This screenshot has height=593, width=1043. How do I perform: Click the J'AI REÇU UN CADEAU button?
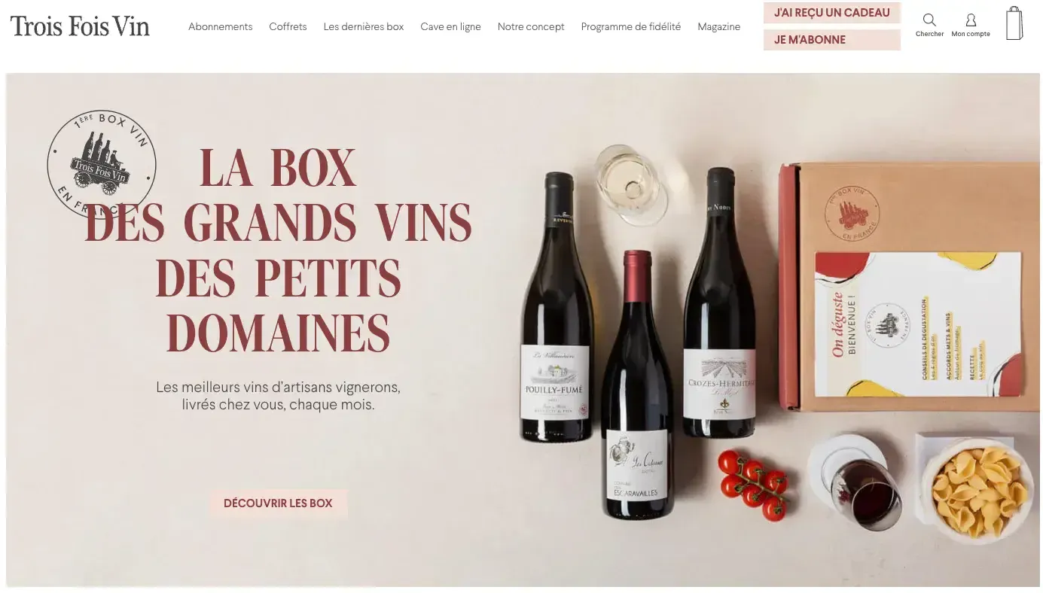(832, 13)
